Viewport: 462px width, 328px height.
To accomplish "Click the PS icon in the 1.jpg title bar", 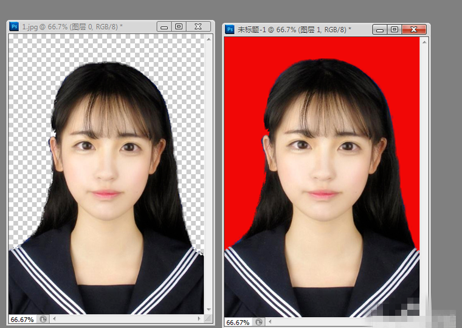I will 14,27.
